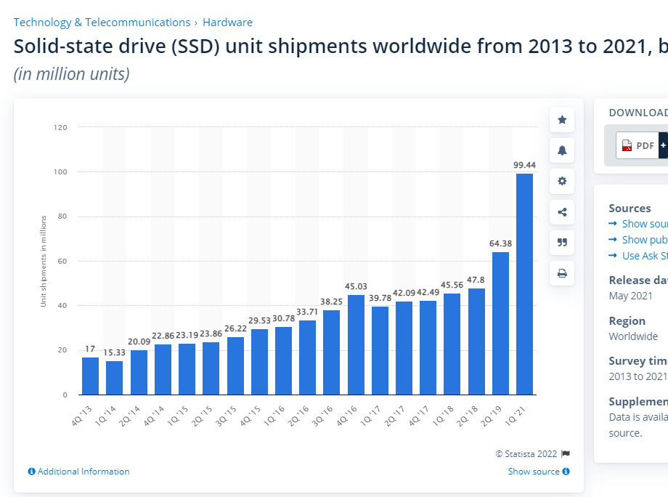Click the 29.53 value label
This screenshot has height=497, width=668.
pos(259,320)
